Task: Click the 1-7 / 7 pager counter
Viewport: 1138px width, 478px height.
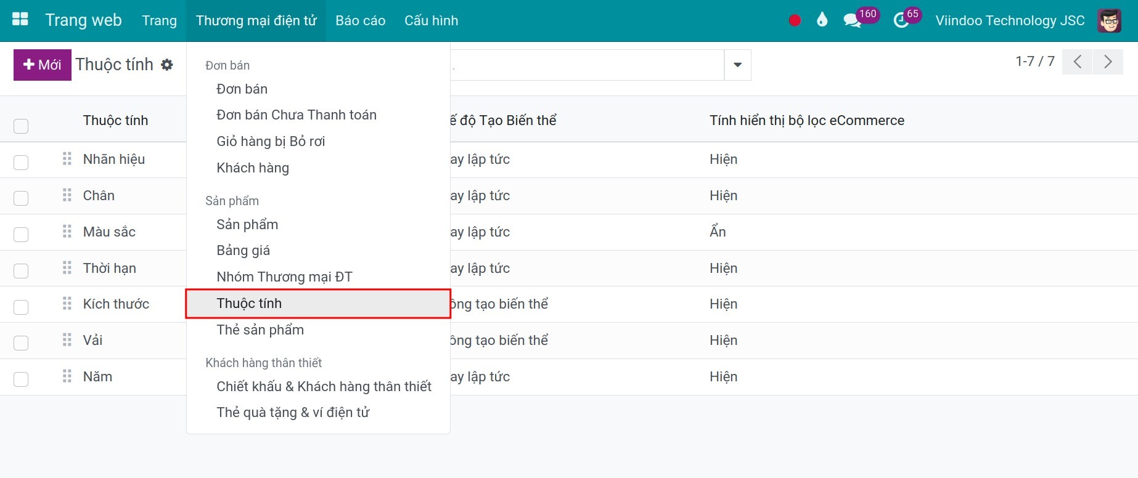Action: pos(1035,61)
